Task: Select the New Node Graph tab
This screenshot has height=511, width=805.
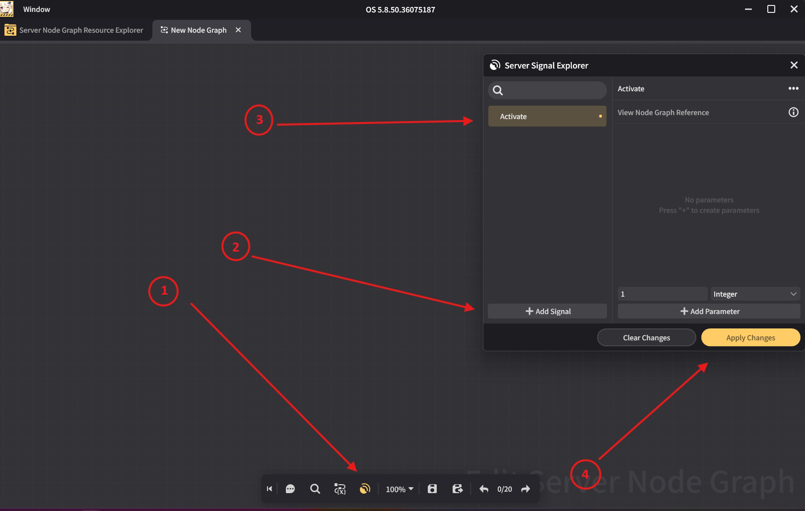Action: coord(199,30)
